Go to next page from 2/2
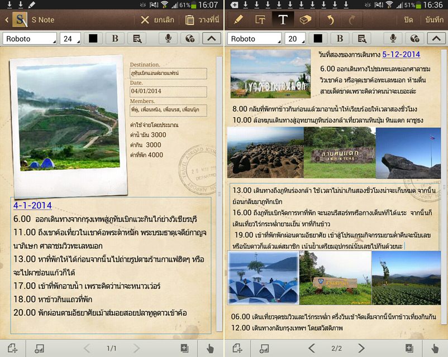This screenshot has height=357, width=448. [361, 348]
